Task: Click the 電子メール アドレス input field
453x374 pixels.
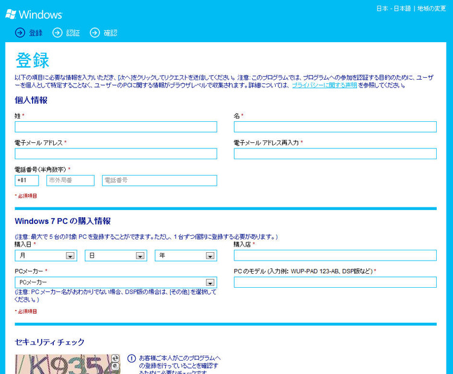Action: coord(116,154)
